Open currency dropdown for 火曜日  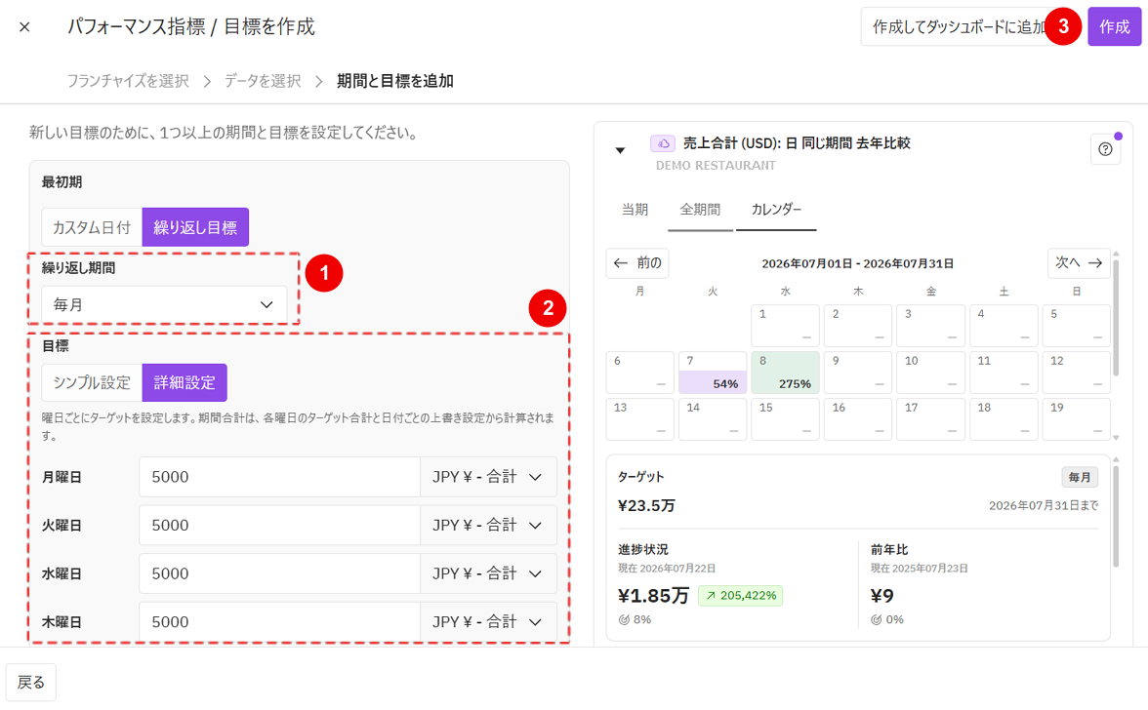tap(488, 525)
